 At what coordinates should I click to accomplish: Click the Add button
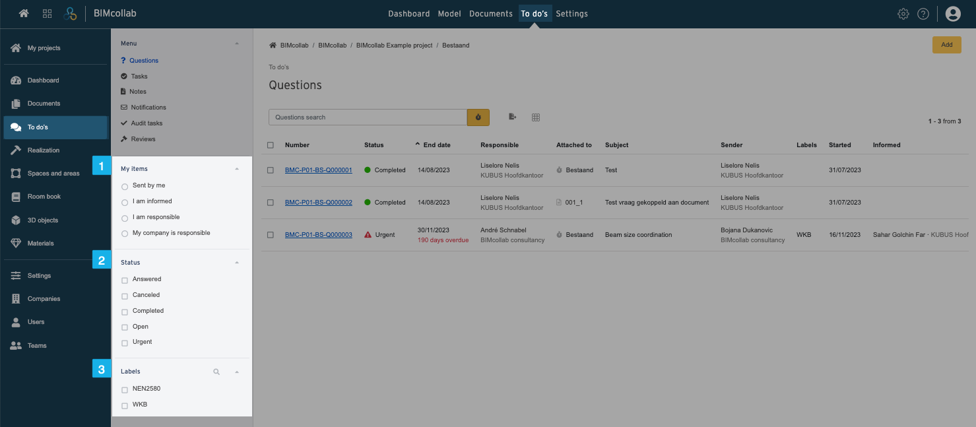(947, 45)
